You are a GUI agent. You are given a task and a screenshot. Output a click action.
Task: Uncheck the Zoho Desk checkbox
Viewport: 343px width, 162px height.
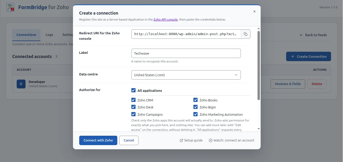[133, 107]
